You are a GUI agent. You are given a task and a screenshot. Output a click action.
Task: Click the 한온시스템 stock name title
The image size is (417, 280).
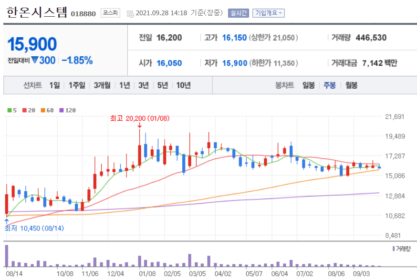(x=37, y=12)
